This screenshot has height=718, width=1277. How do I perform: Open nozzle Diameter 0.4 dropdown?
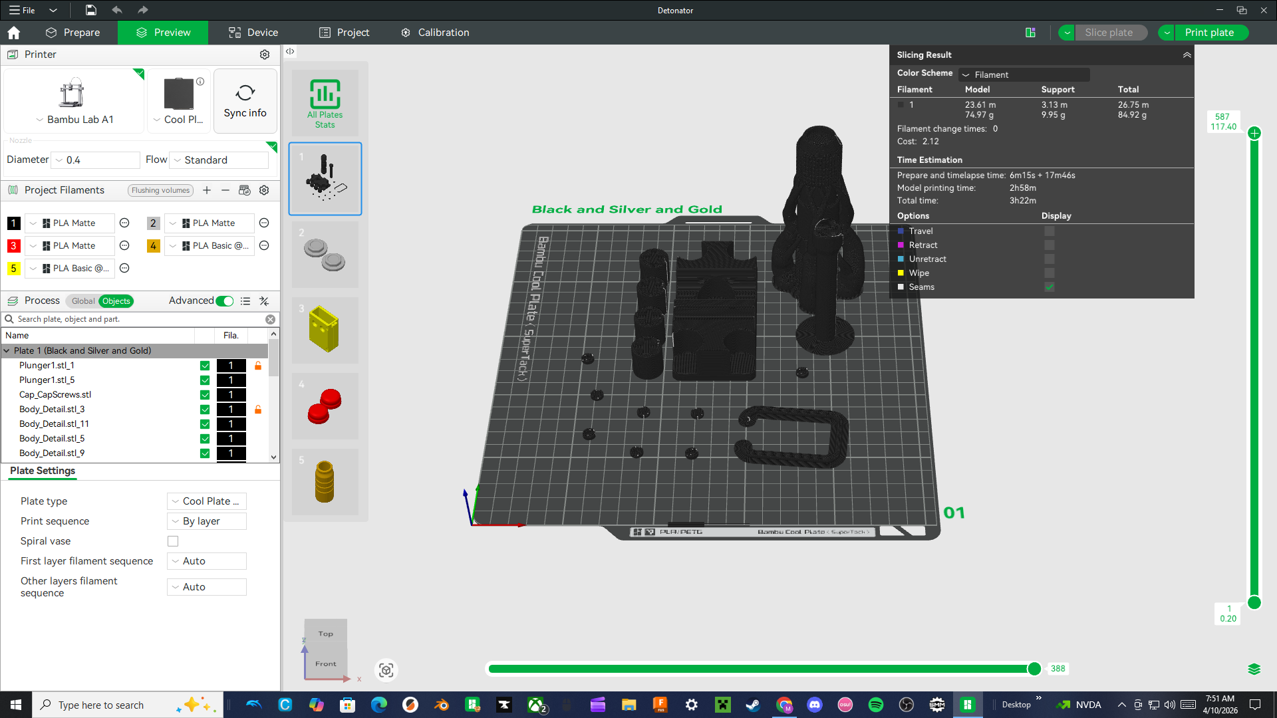tap(96, 160)
